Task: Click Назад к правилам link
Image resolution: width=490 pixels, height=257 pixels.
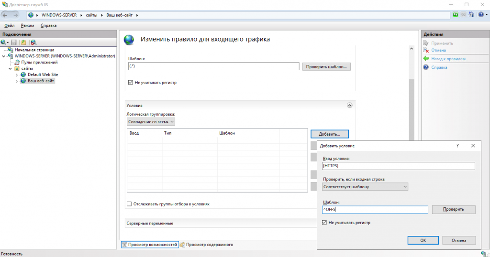Action: (x=448, y=59)
